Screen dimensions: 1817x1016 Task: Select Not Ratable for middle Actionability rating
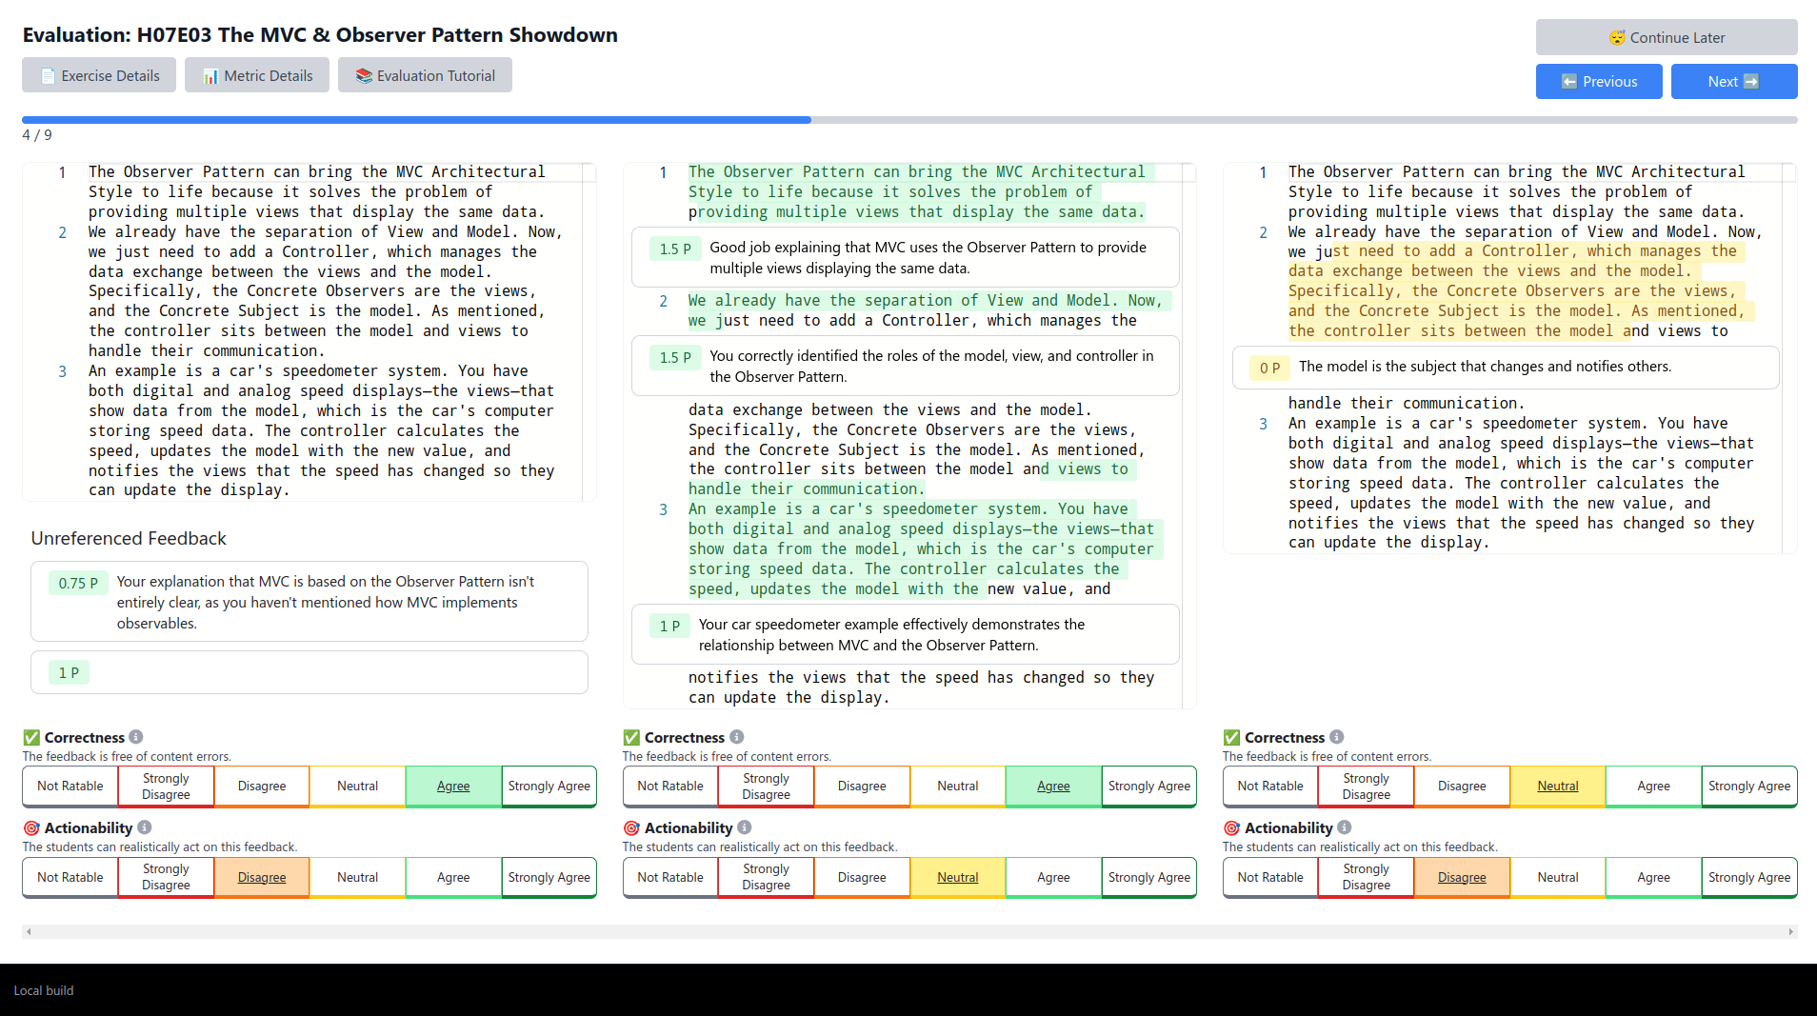pyautogui.click(x=669, y=877)
